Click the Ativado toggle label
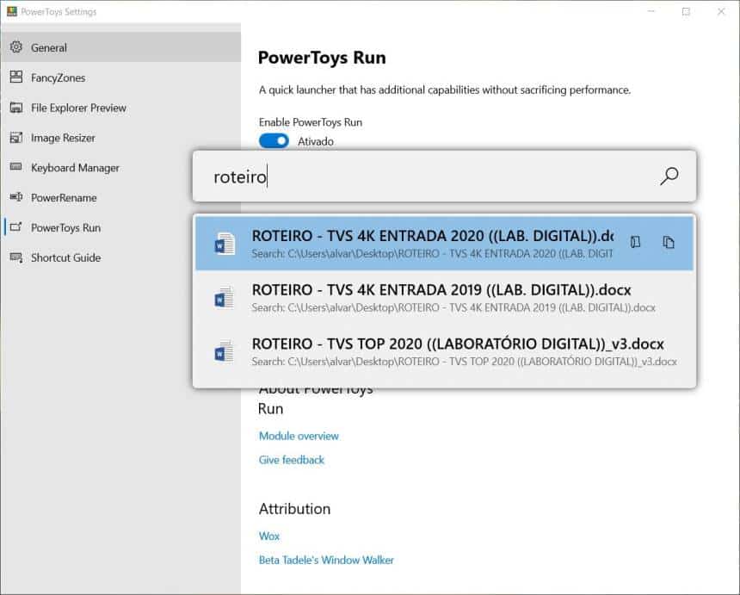Image resolution: width=740 pixels, height=595 pixels. [316, 141]
